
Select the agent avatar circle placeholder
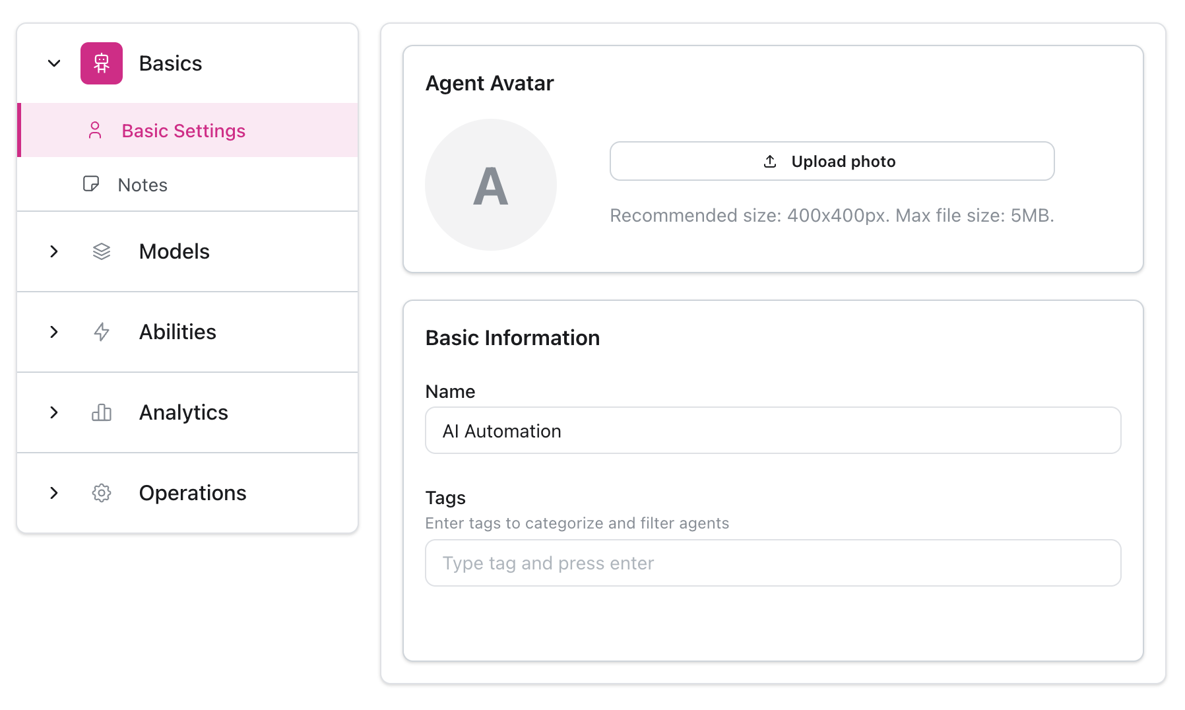tap(490, 184)
